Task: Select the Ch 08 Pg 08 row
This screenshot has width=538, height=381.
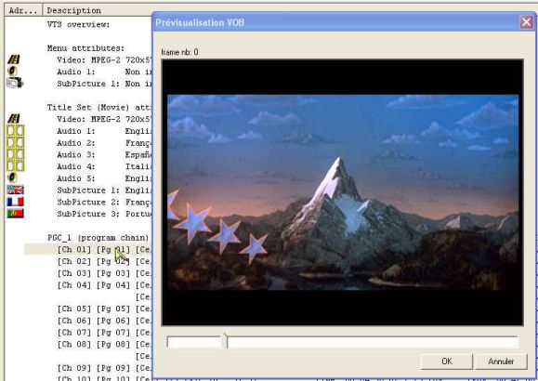Action: click(104, 344)
